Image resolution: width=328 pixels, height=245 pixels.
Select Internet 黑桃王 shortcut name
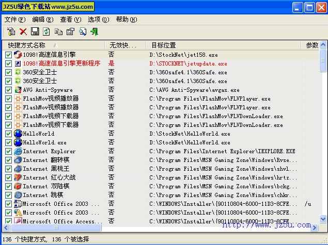coord(46,169)
